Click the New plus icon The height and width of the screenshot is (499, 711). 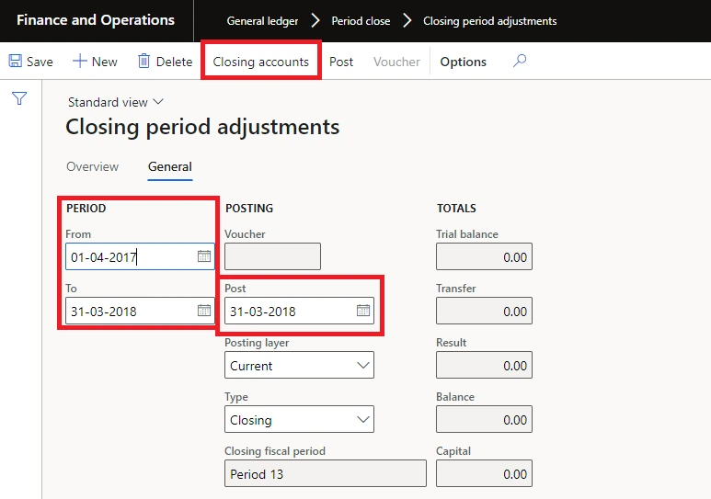[x=79, y=61]
